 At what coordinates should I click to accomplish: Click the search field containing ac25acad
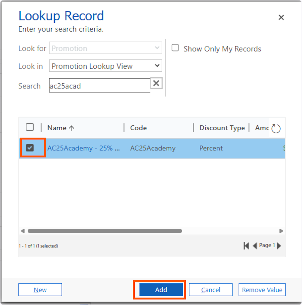point(100,86)
